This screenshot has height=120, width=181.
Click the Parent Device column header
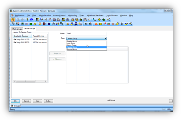[39, 36]
